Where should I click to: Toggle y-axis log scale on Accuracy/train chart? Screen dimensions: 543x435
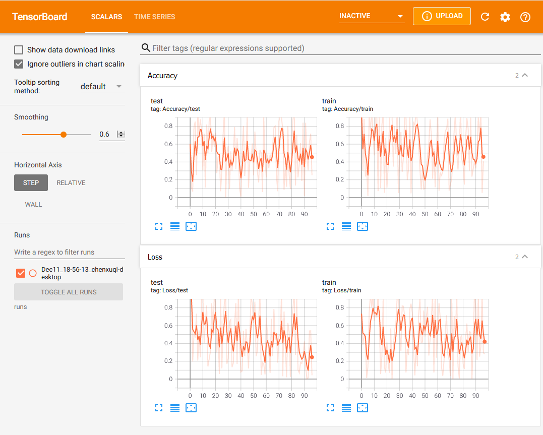pos(346,226)
